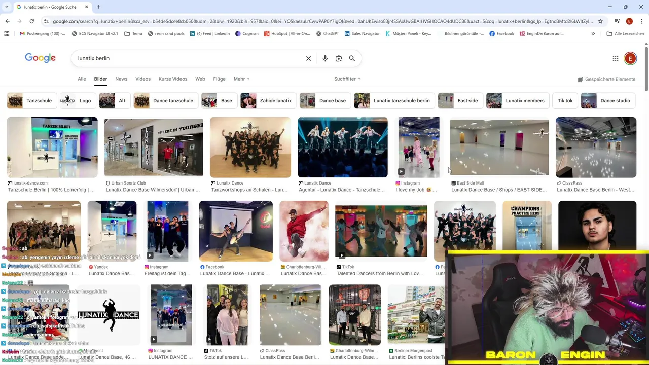Open the Chrome three-dot menu

coord(641,21)
